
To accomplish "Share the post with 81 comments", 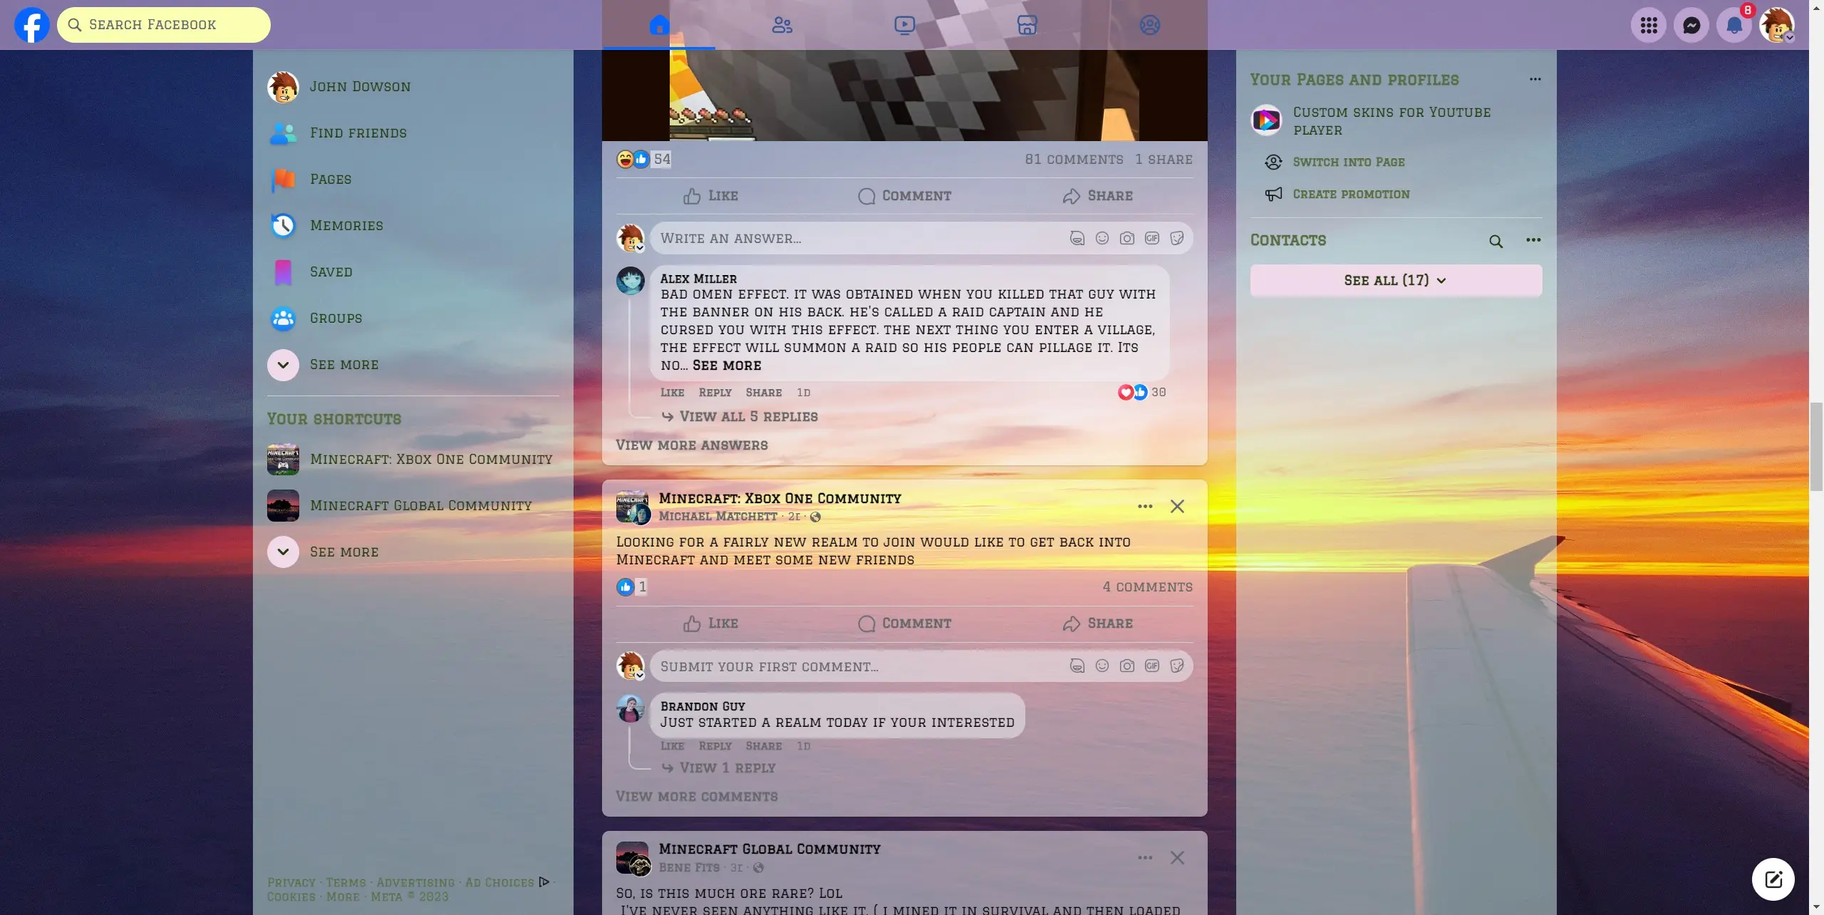I will (1097, 196).
